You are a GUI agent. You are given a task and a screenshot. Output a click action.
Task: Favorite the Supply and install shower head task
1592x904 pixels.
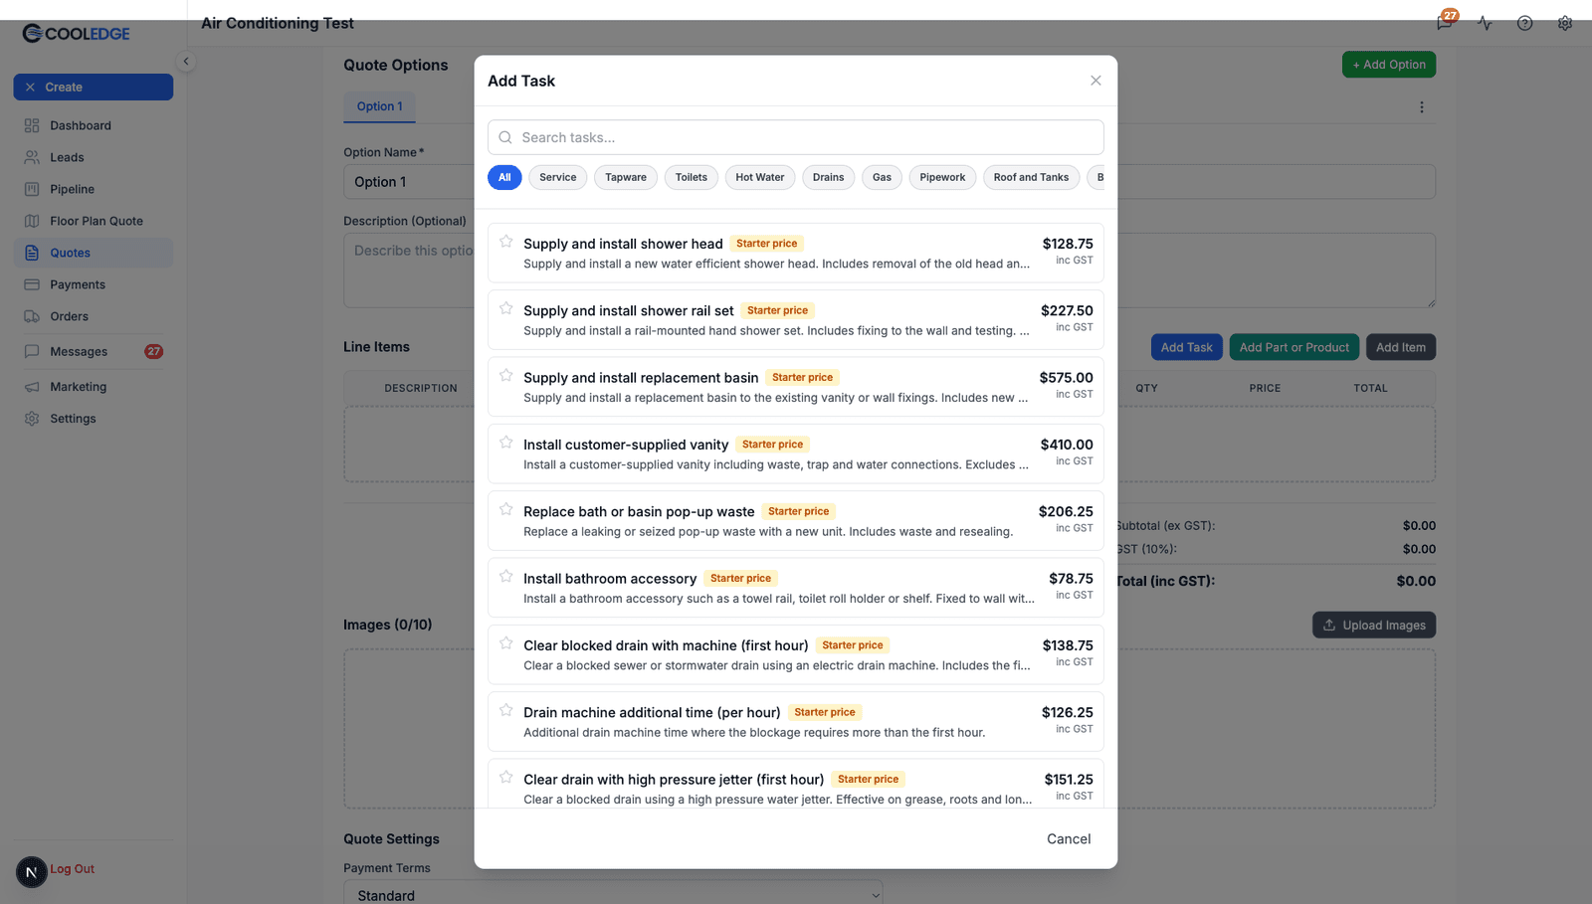point(506,242)
